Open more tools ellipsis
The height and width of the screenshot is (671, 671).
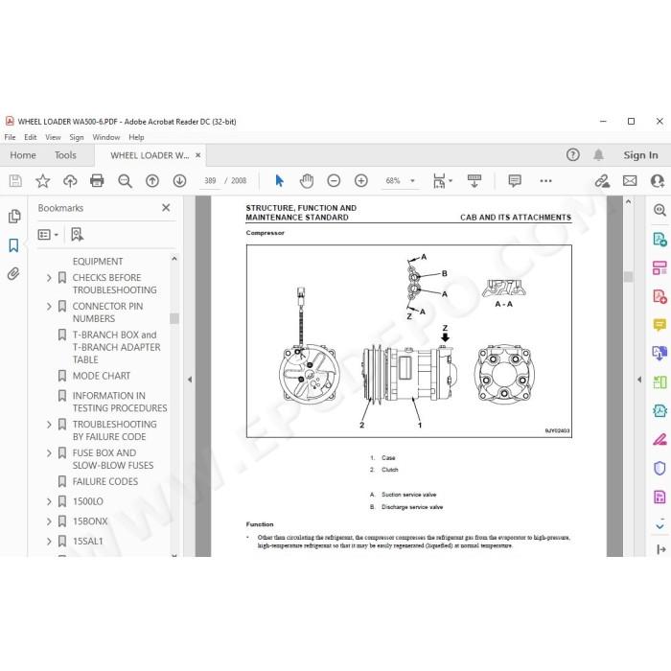(545, 180)
